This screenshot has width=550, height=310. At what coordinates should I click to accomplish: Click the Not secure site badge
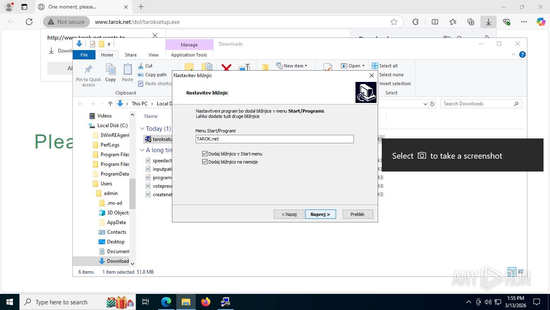(66, 22)
